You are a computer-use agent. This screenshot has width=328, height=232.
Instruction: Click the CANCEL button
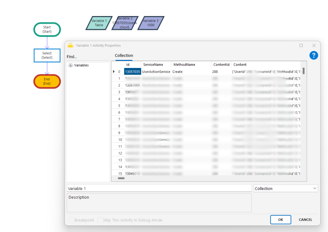[x=305, y=220]
